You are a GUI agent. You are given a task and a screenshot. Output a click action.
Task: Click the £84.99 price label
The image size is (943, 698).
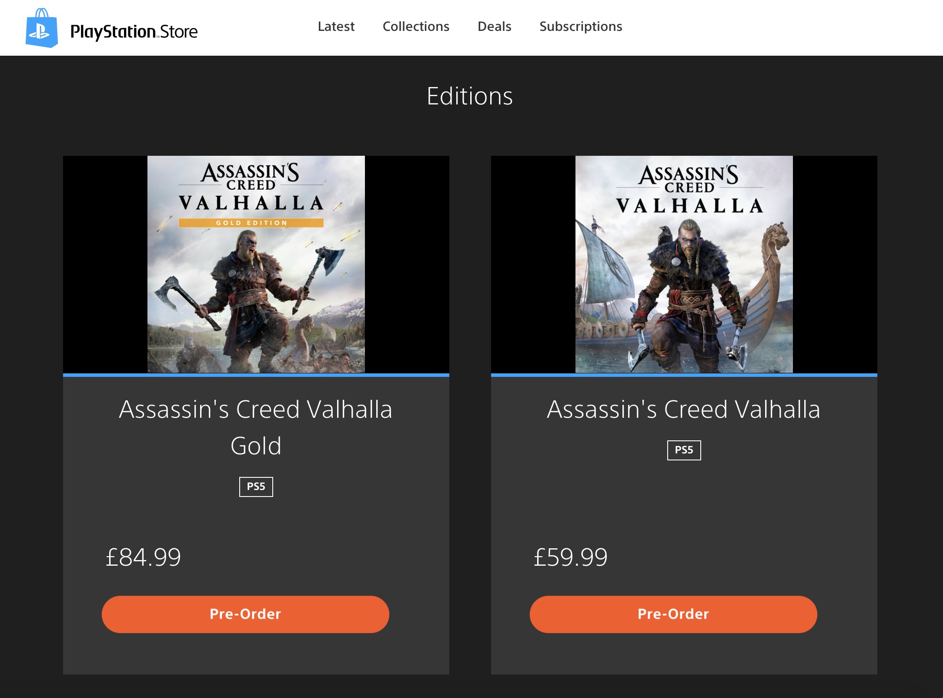click(x=143, y=557)
